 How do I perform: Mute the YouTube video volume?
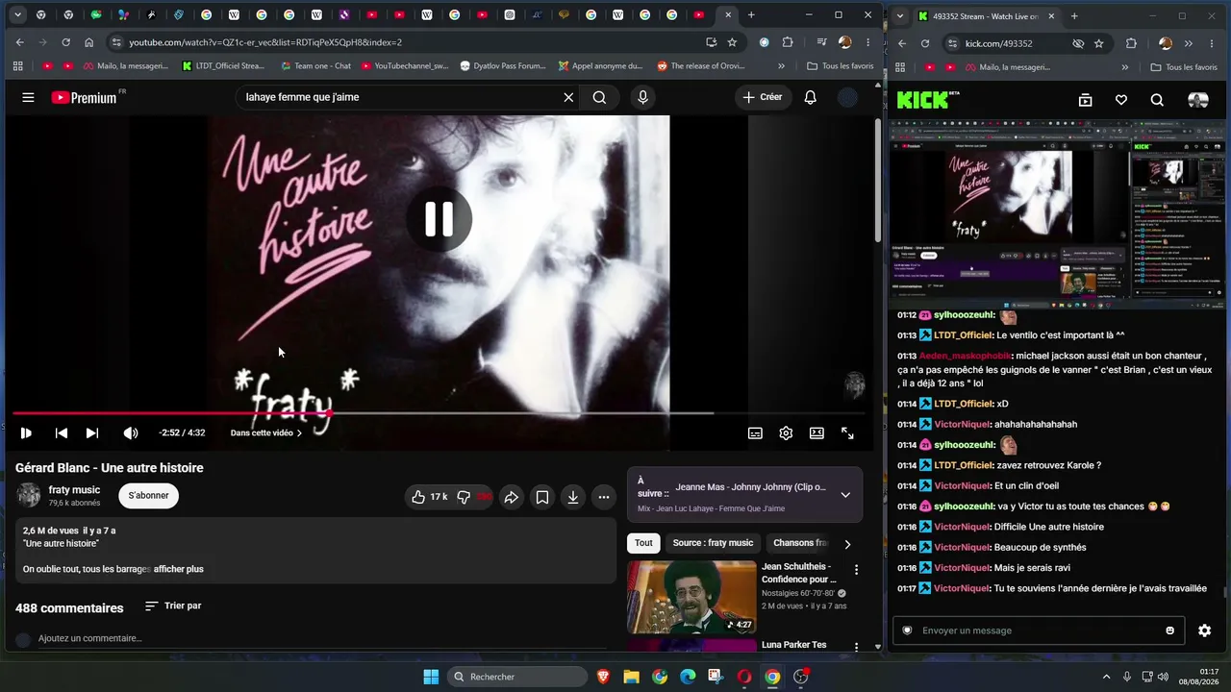[x=130, y=433]
